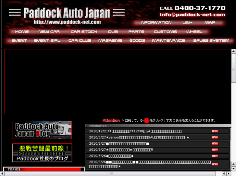Open the 2010/12/21 information entry
The width and height of the screenshot is (236, 176).
coord(158,131)
